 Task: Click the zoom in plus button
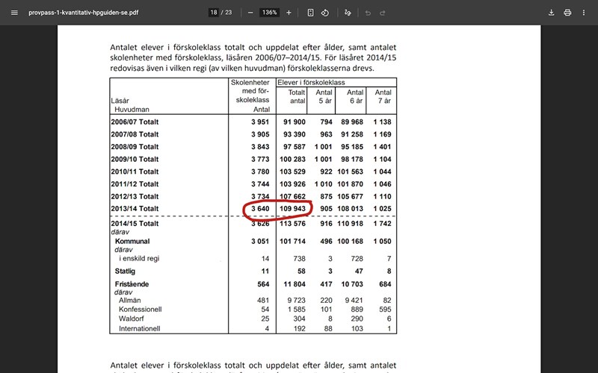[289, 13]
